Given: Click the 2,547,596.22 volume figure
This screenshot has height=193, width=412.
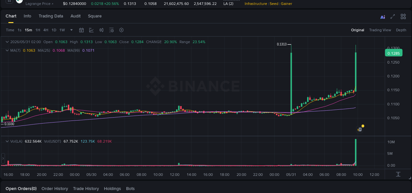Looking at the screenshot, I should tap(205, 4).
